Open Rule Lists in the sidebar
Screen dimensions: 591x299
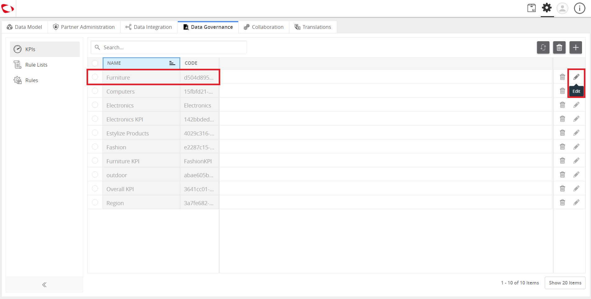pos(45,65)
